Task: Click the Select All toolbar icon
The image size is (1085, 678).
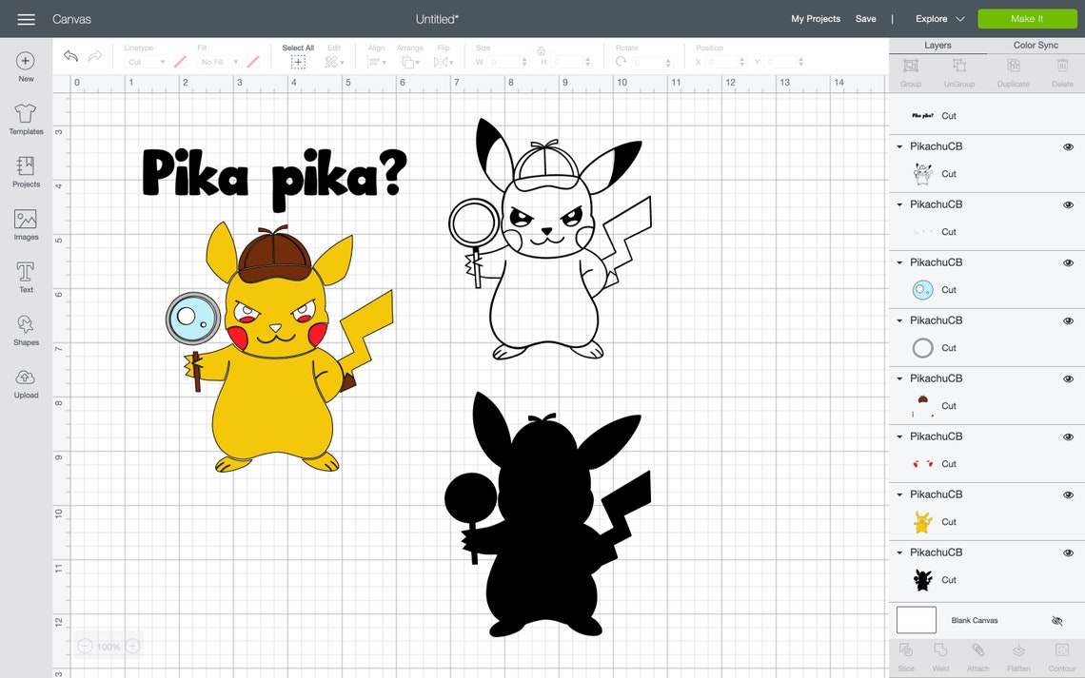Action: pyautogui.click(x=298, y=62)
